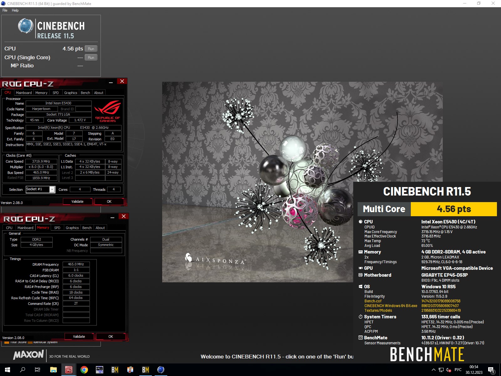Open the PLL SET utility taskbar icon
Image resolution: width=501 pixels, height=376 pixels.
click(x=100, y=370)
